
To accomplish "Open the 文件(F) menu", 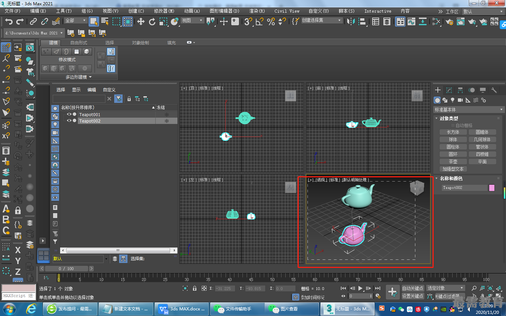I will [13, 11].
